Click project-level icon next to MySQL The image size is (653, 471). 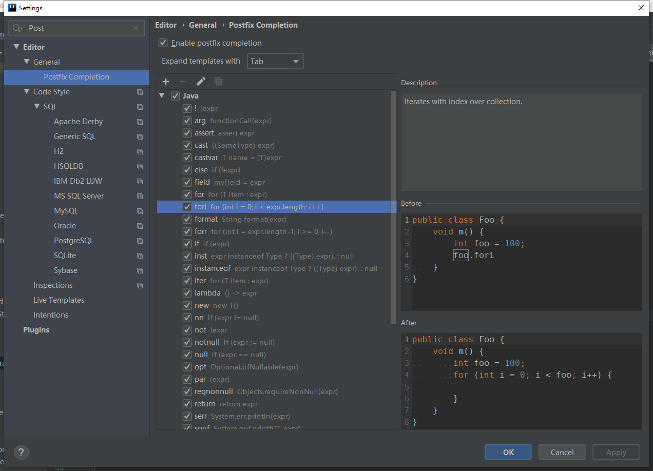[140, 211]
